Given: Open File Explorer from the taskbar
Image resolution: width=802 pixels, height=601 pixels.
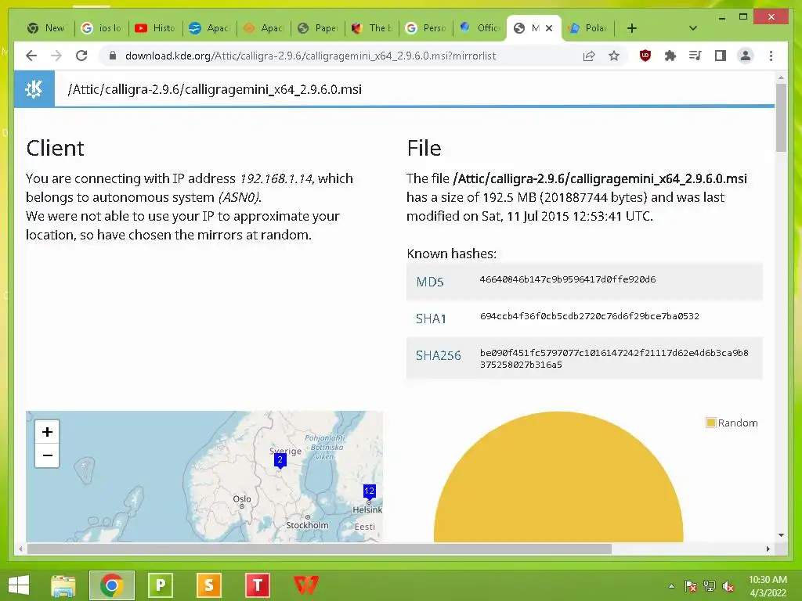Looking at the screenshot, I should click(63, 585).
